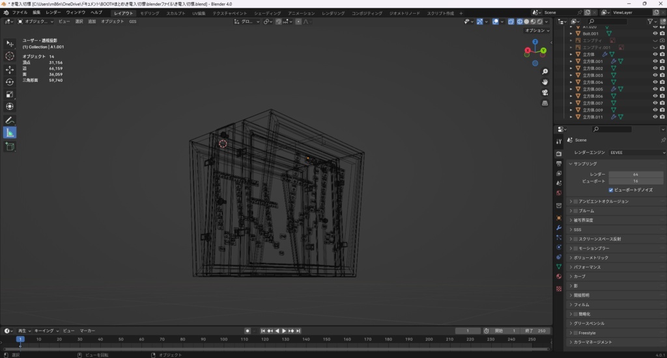Jump to the last frame
Screen dimensions: 667x358
point(298,331)
